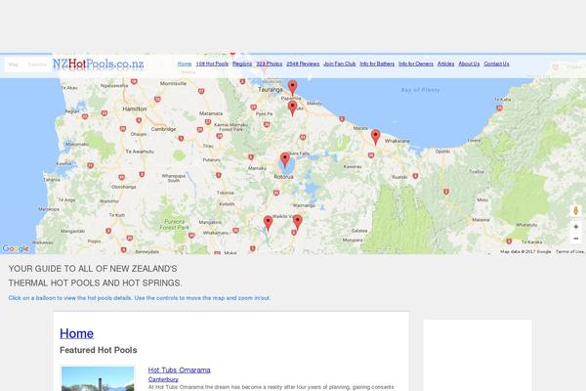Click the Rotorua label on the map
Screen dimensions: 586x391
coord(283,177)
